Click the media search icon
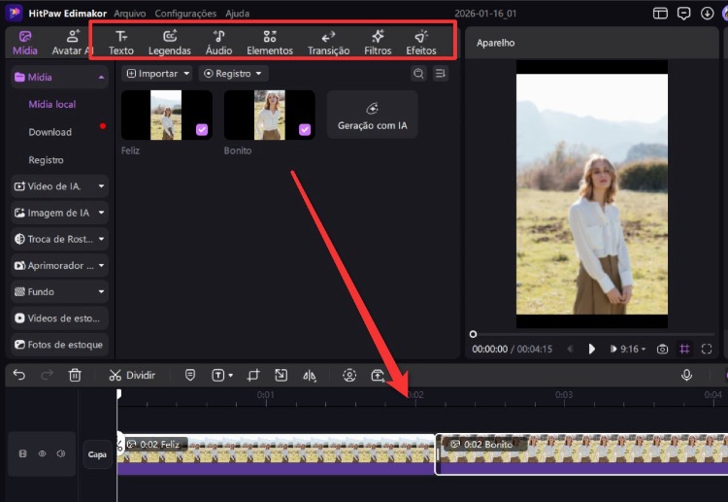 coord(418,74)
